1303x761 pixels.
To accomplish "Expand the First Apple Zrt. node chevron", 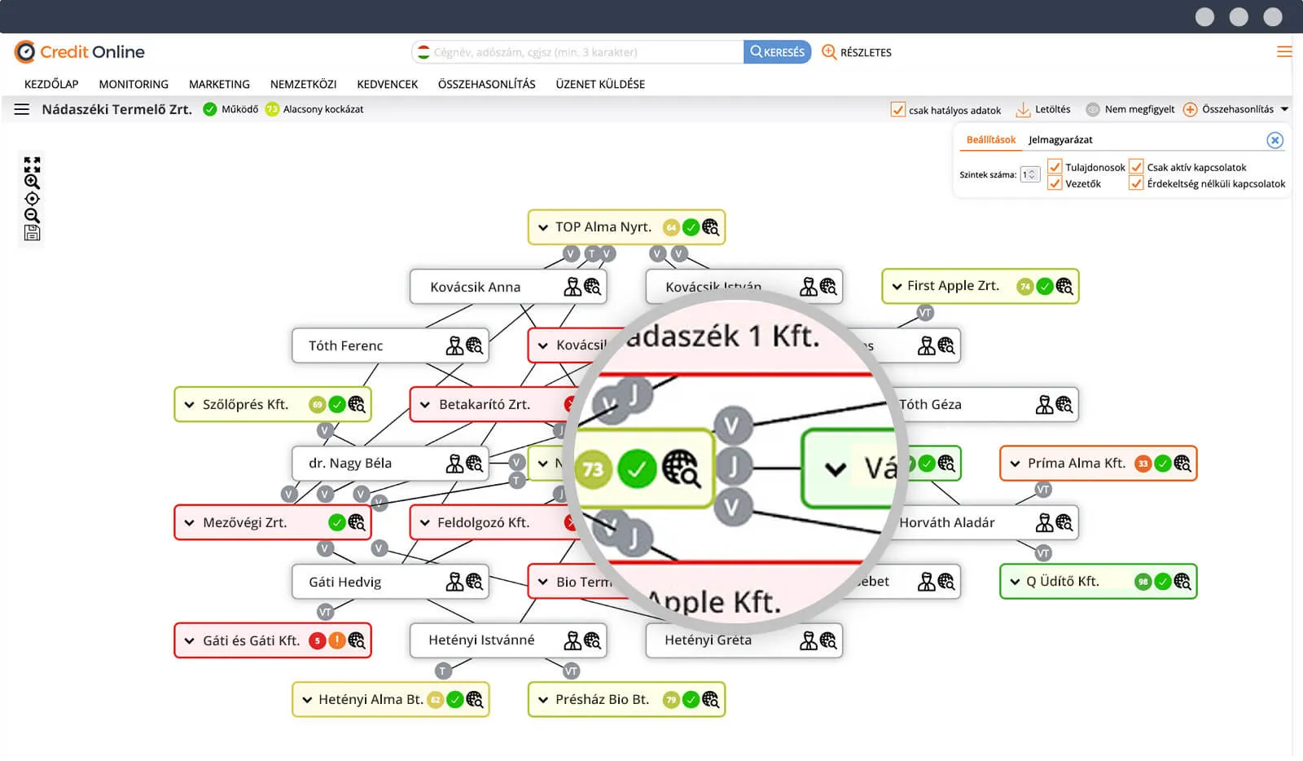I will [897, 286].
